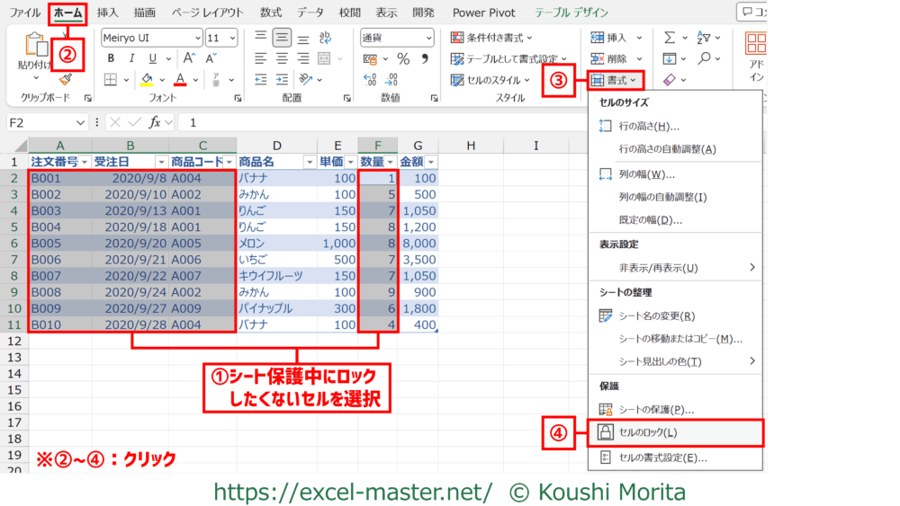900x506 pixels.
Task: Toggle the center horizontal alignment button
Action: point(281,58)
